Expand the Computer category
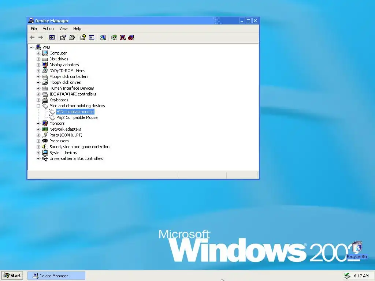Image resolution: width=375 pixels, height=281 pixels. 38,53
